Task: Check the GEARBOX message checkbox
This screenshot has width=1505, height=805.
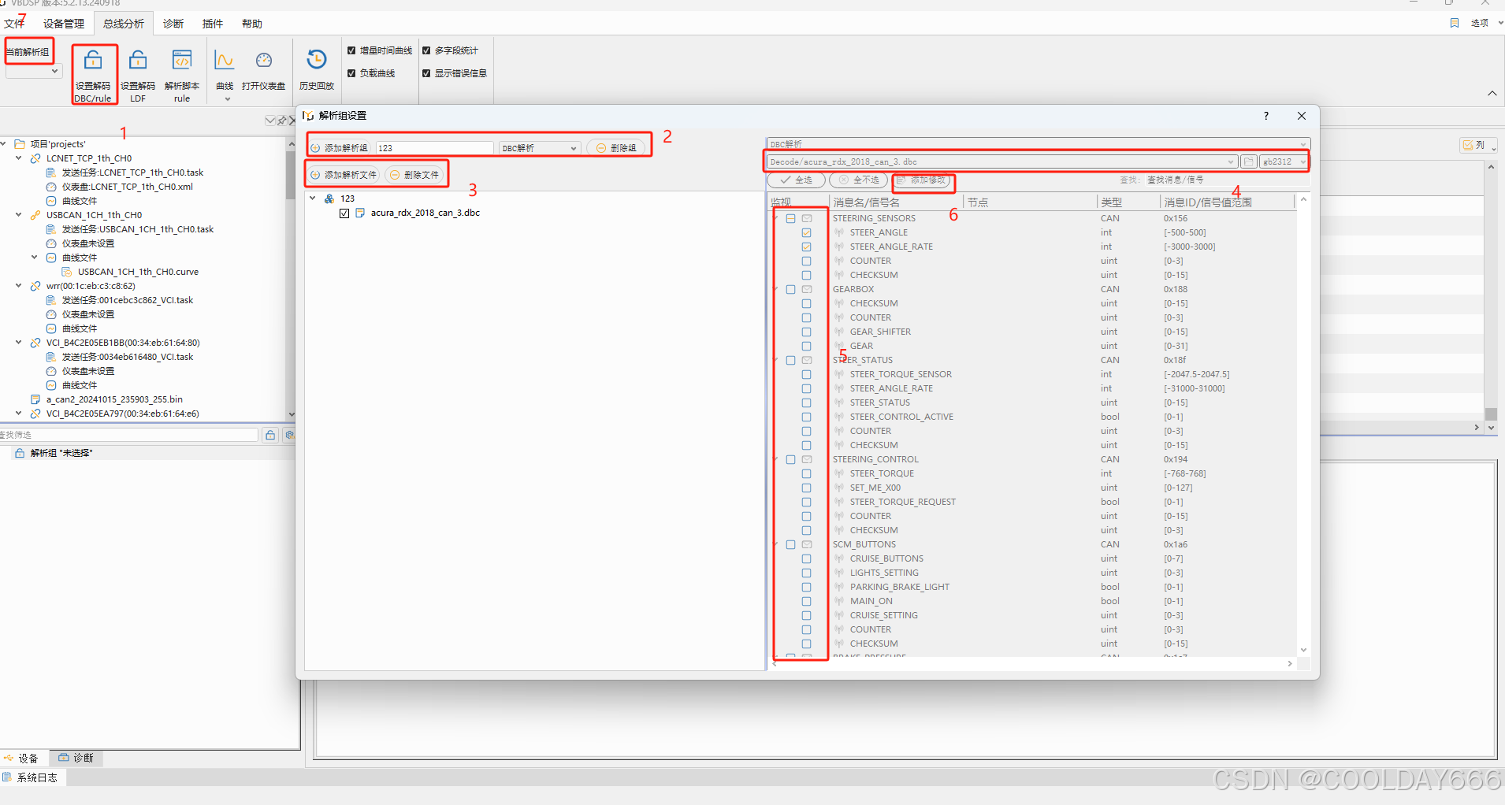Action: click(790, 289)
